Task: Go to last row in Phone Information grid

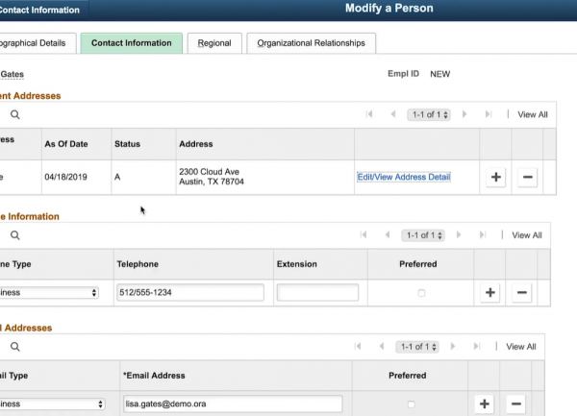Action: pyautogui.click(x=483, y=234)
